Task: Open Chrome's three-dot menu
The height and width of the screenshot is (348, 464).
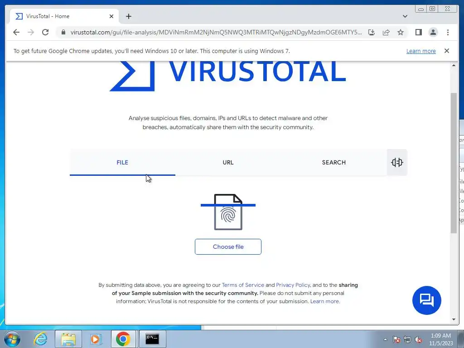Action: (x=448, y=32)
